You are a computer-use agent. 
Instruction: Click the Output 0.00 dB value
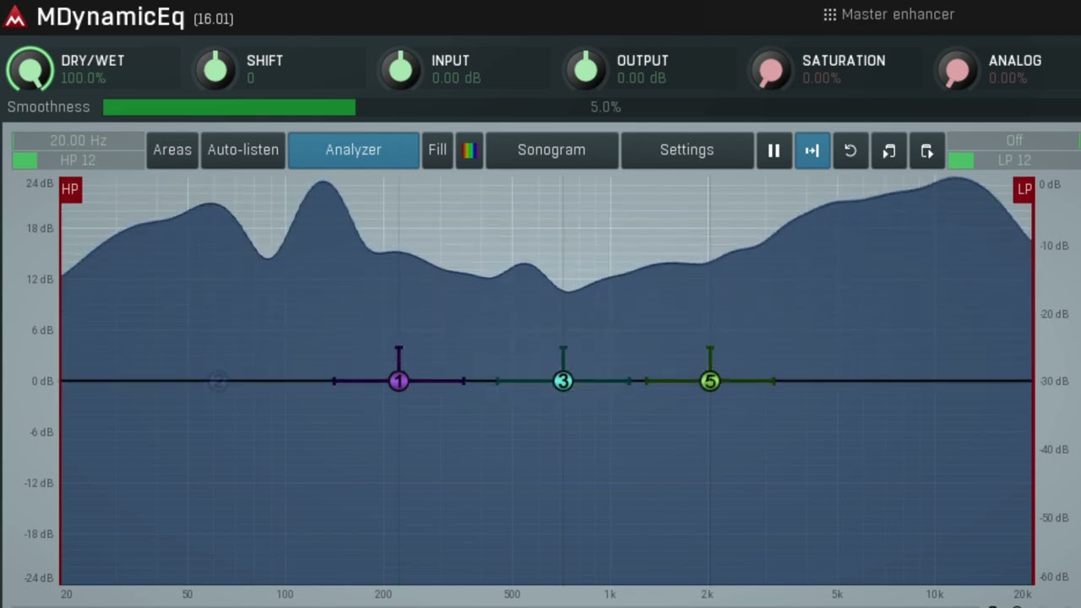[x=641, y=79]
